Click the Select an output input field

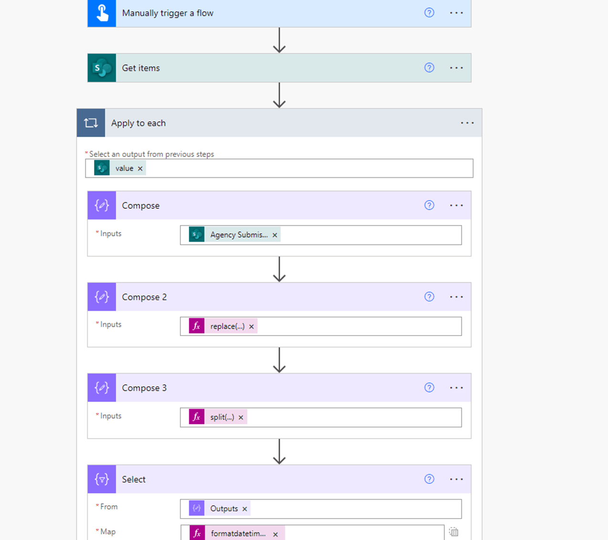(x=279, y=168)
